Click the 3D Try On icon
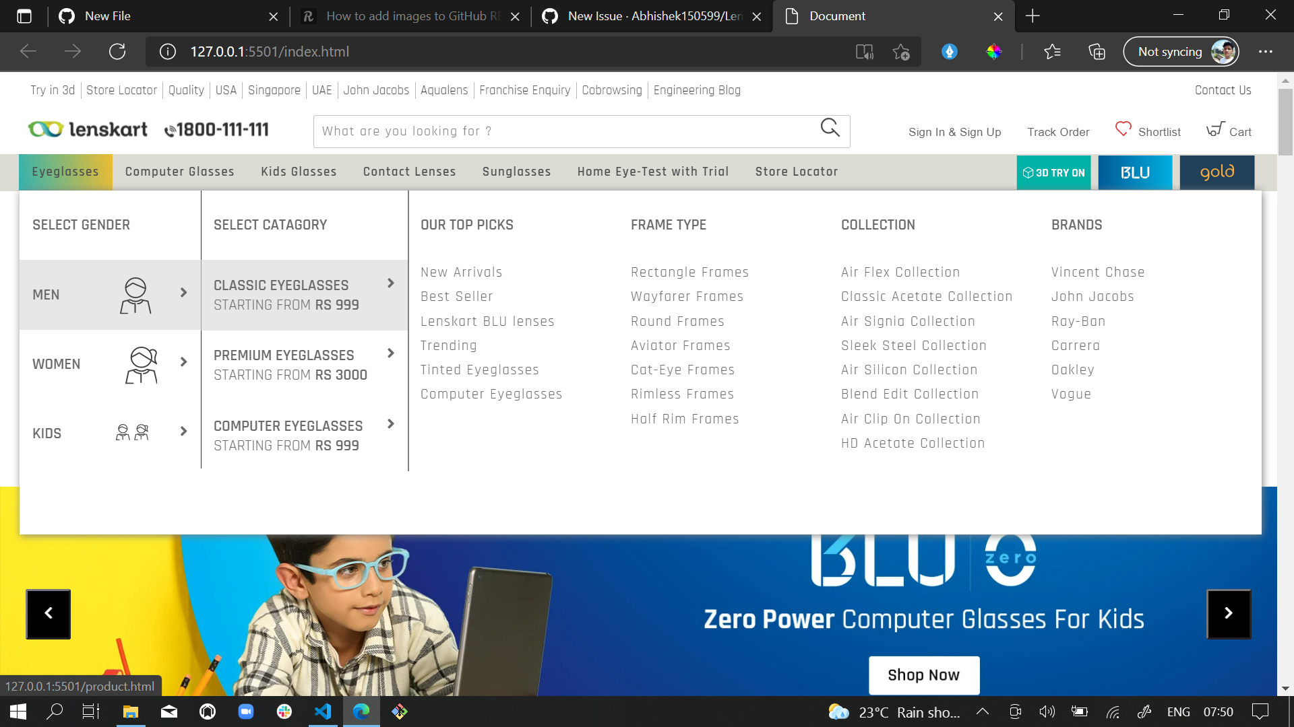This screenshot has width=1294, height=727. tap(1028, 172)
